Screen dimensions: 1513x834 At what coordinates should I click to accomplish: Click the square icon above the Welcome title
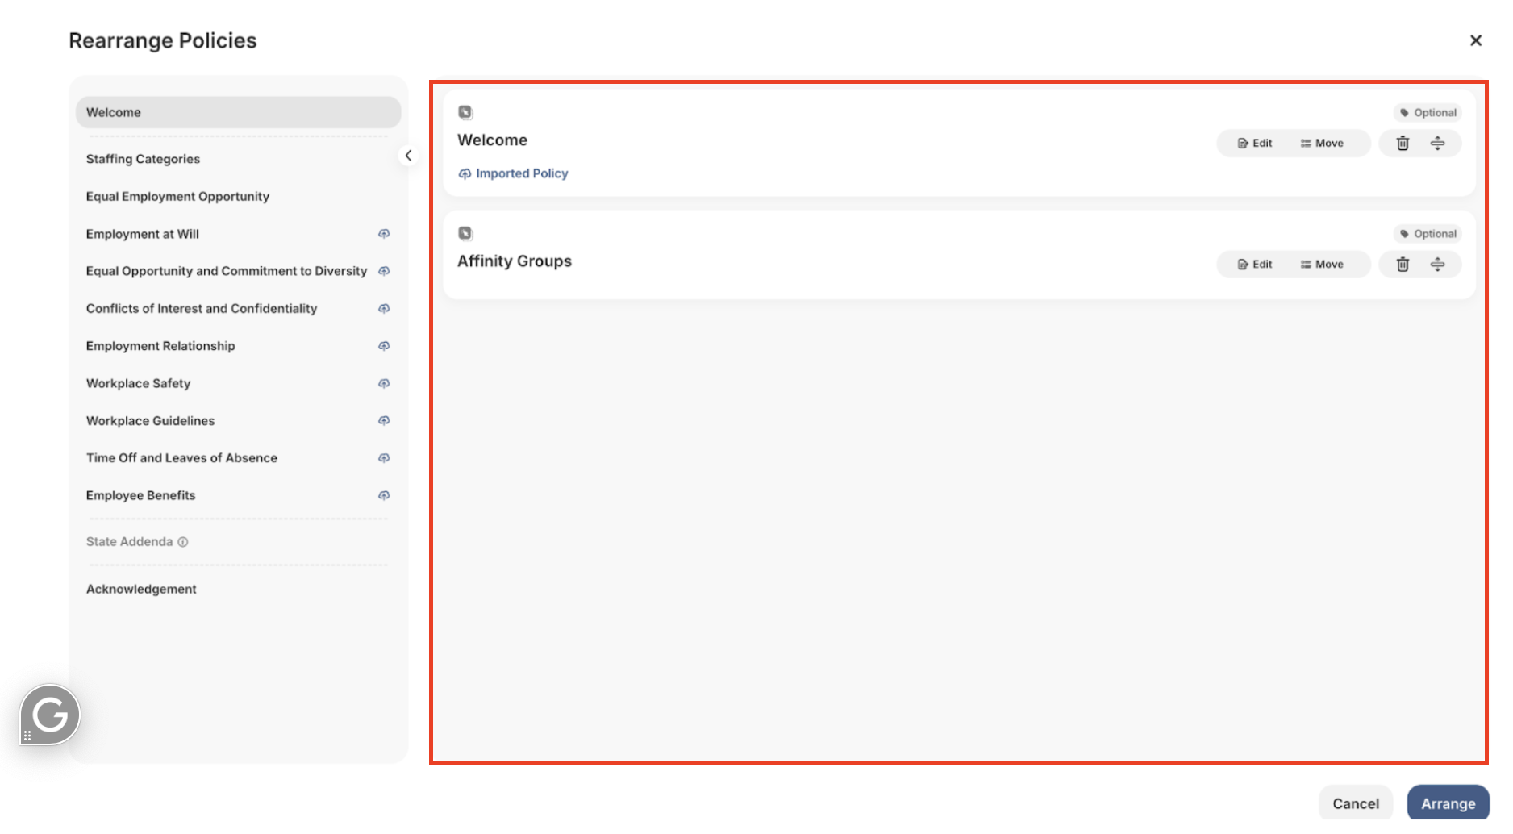[465, 112]
